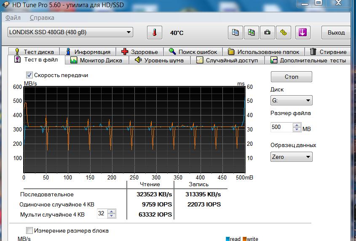Click the Последовательное row label
356x241 pixels.
coord(47,194)
